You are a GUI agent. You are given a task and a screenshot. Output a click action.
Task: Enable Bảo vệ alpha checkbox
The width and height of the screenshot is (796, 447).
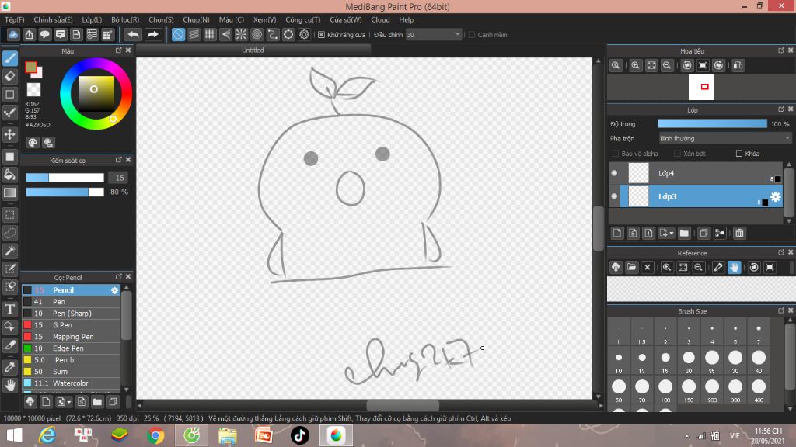[x=616, y=154]
